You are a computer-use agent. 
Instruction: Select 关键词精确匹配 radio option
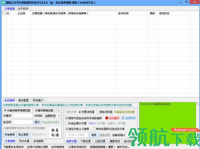pos(33,111)
